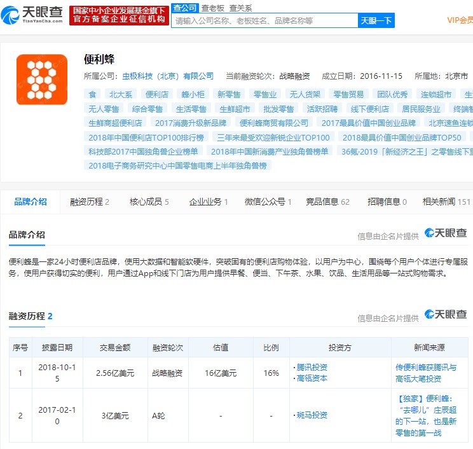Click the 披露日期 column header
Screen dimensions: 473x449
[x=57, y=348]
